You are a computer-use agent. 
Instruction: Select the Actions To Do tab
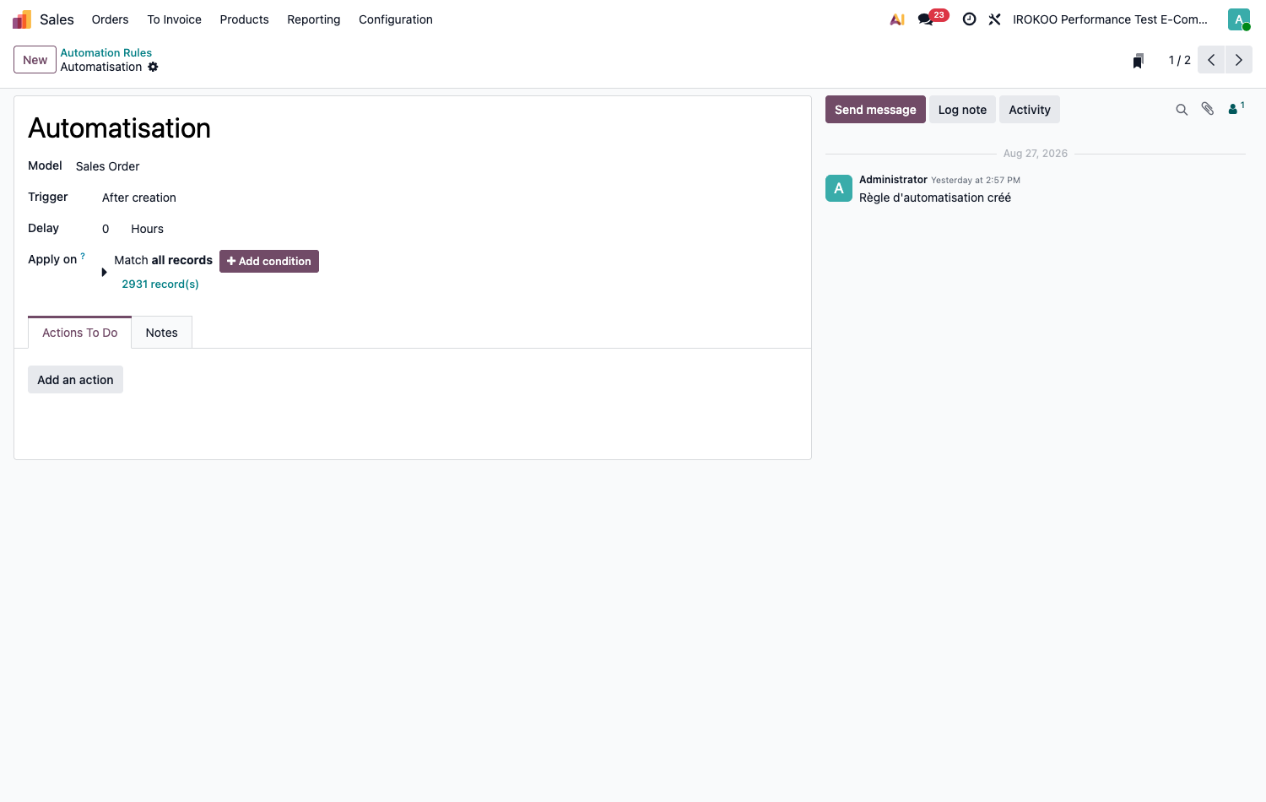coord(80,333)
